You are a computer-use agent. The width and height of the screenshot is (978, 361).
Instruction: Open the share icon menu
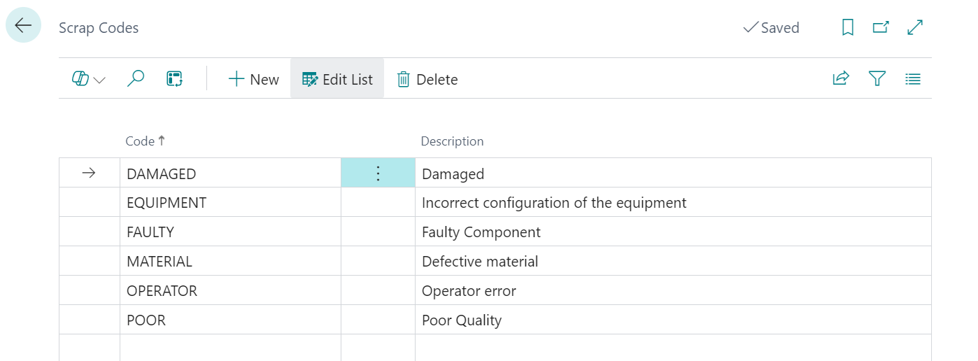tap(840, 79)
